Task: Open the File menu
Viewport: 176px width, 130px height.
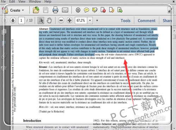Action: pos(3,1)
